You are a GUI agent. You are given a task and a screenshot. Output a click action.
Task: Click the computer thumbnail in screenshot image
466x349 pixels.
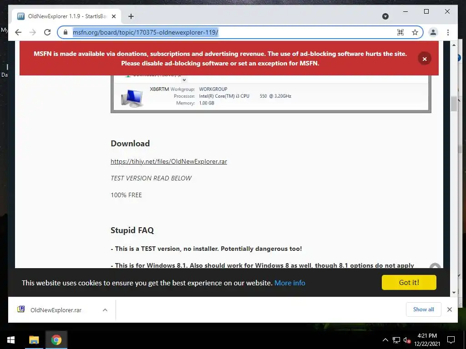132,98
